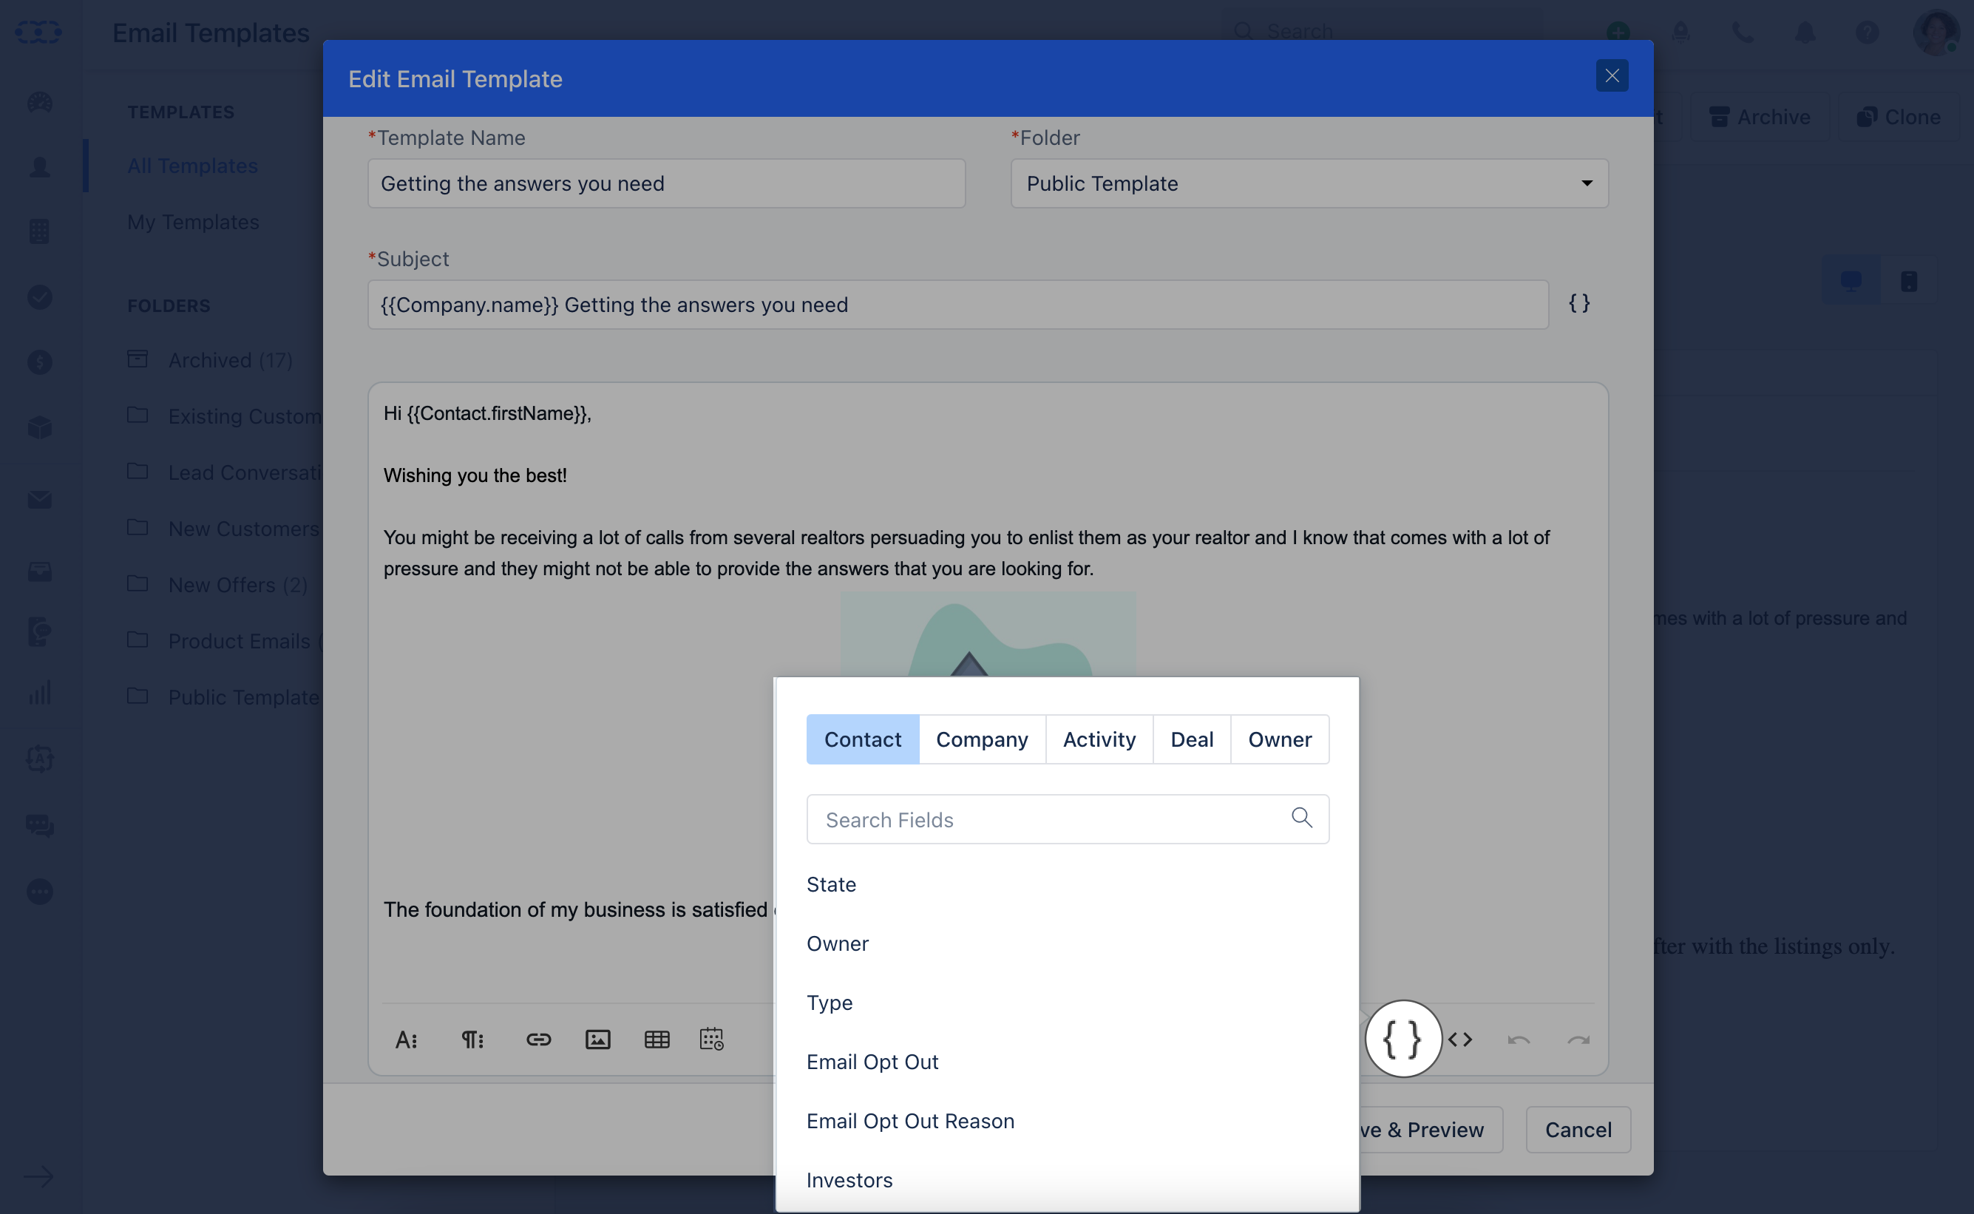Choose the Email Opt Out field
This screenshot has height=1214, width=1974.
(872, 1062)
